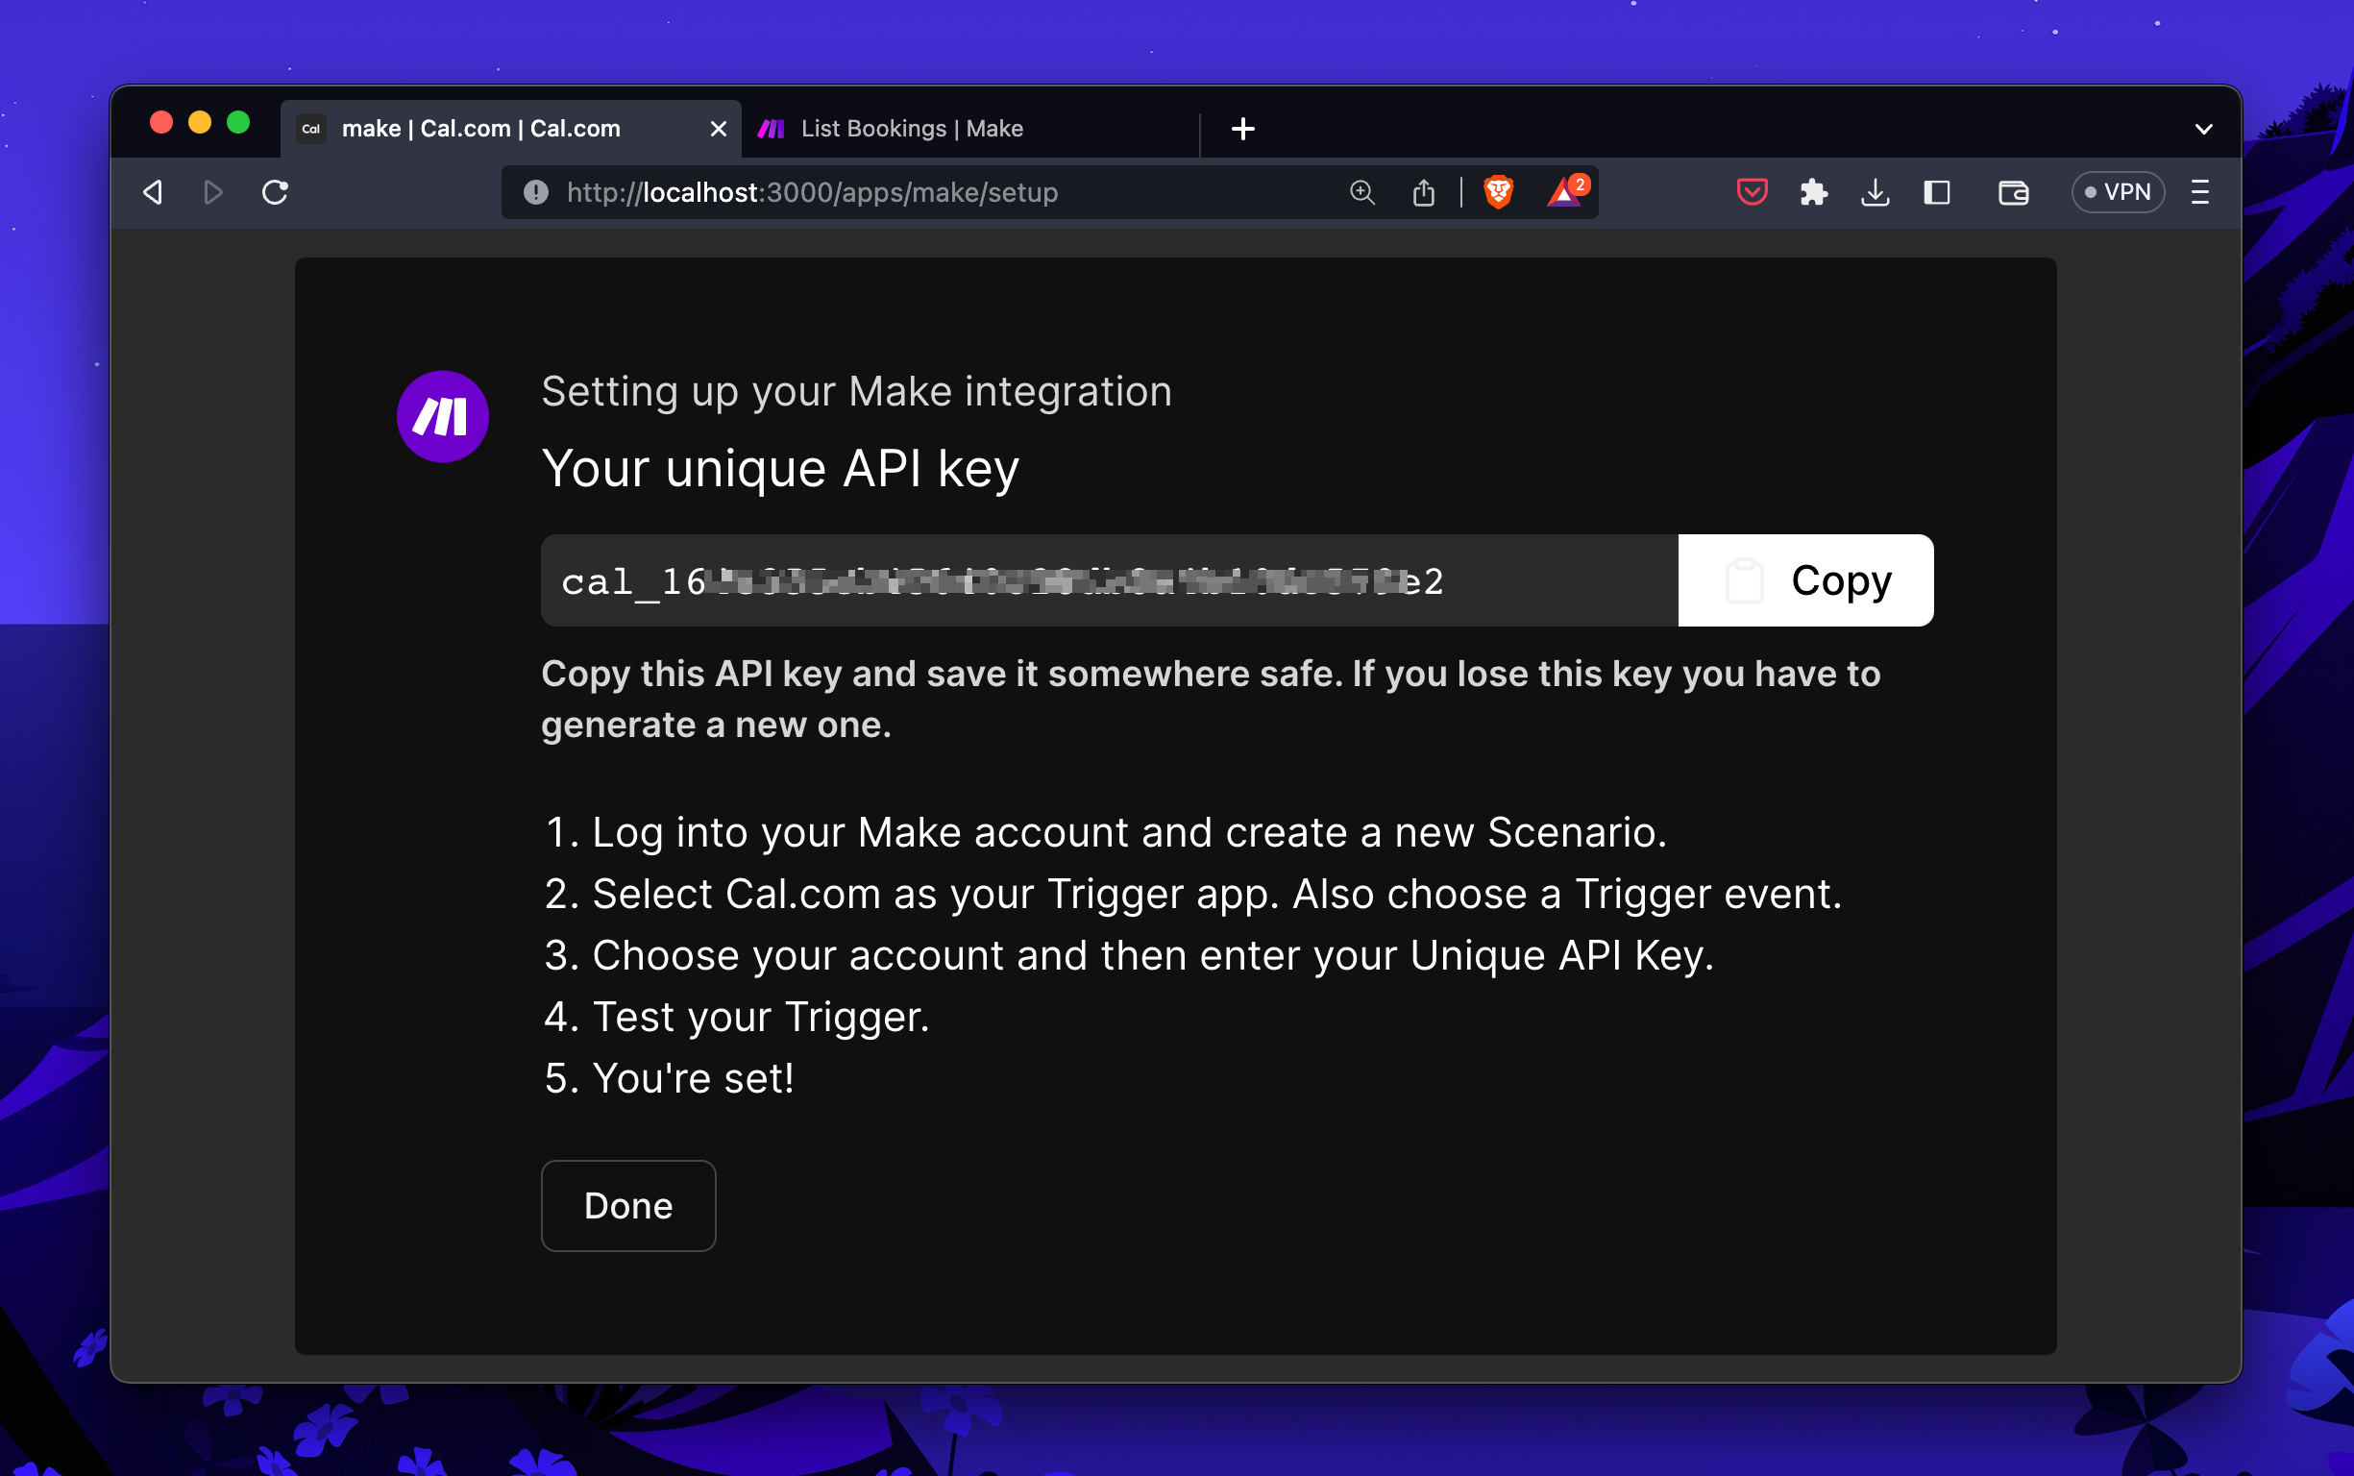Click the API key text field
2354x1476 pixels.
point(1110,580)
